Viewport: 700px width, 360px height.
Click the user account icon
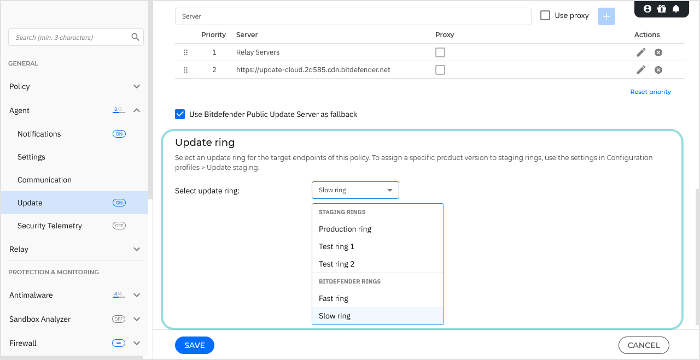tap(647, 9)
